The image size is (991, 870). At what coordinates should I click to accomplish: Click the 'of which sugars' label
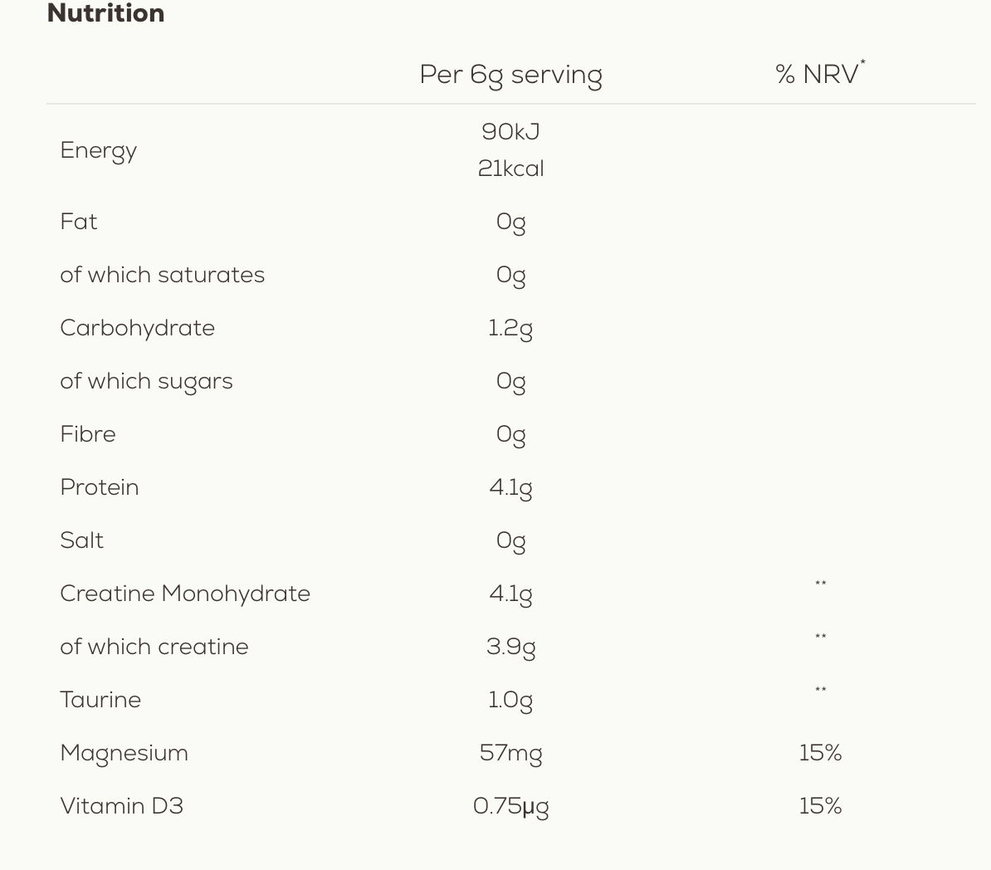tap(146, 381)
